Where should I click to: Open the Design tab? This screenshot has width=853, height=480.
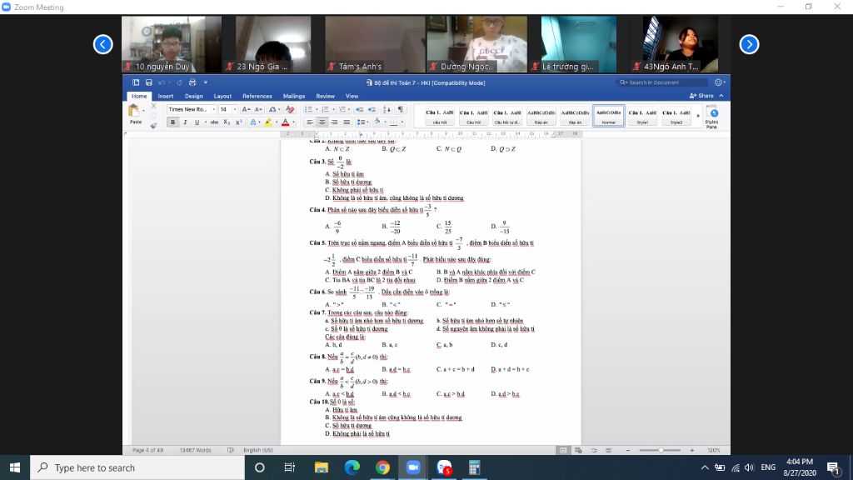point(193,97)
